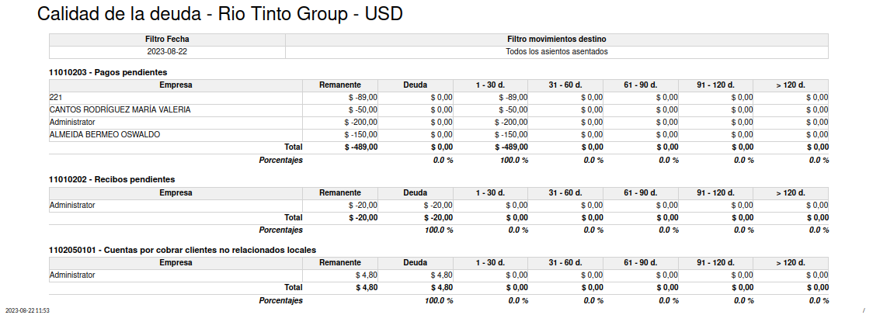Select the $ -20,00 Deuda total value
This screenshot has width=873, height=322.
point(438,218)
